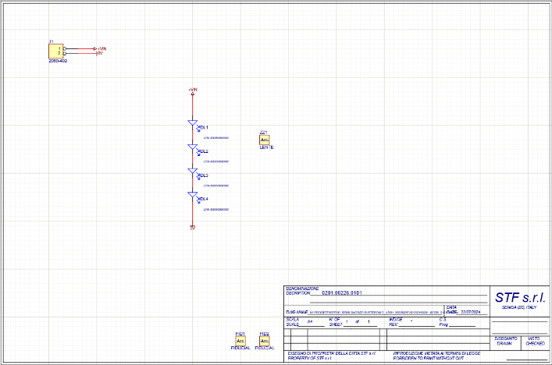Image resolution: width=552 pixels, height=365 pixels.
Task: Select pin 2 circle of connector J1
Action: (x=65, y=54)
